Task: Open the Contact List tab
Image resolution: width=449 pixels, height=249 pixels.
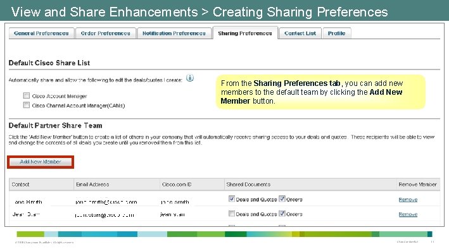Action: tap(300, 33)
